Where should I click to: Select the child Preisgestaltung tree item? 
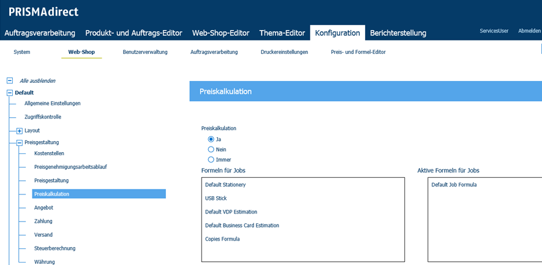[x=51, y=180]
